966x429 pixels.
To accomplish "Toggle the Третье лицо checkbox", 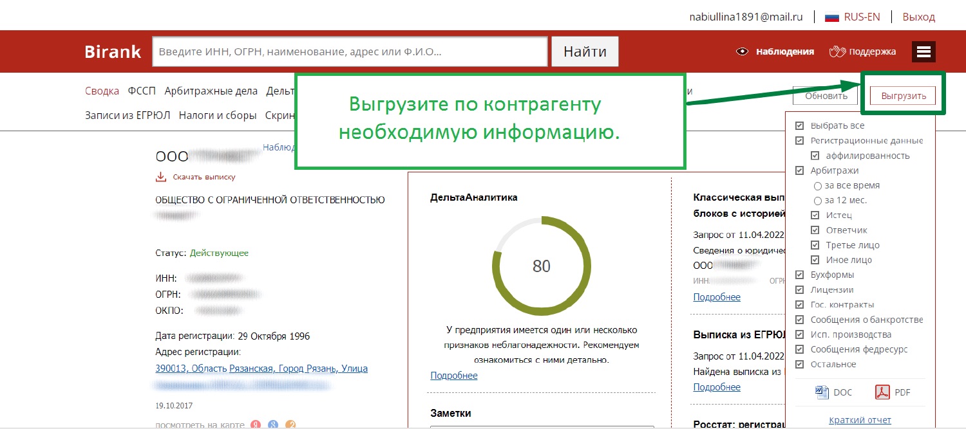I will point(815,245).
